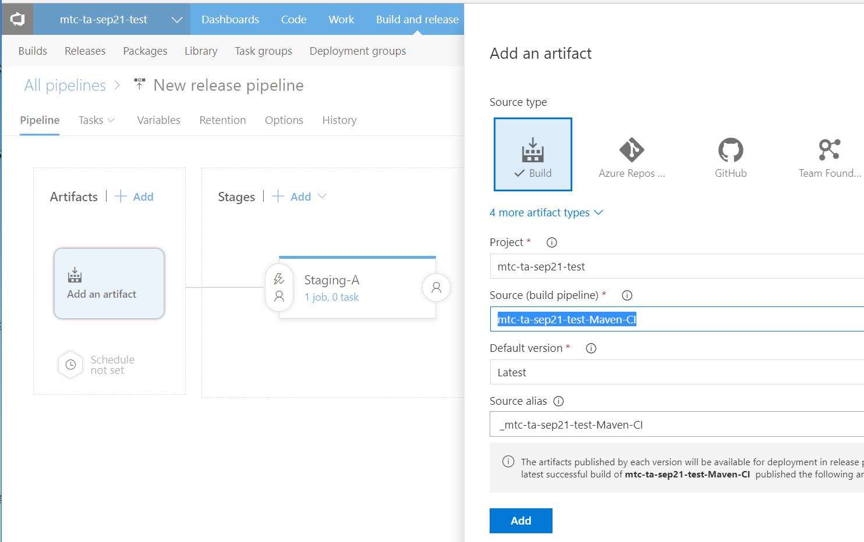The width and height of the screenshot is (864, 542).
Task: Click the Add an artifact card
Action: pyautogui.click(x=109, y=283)
